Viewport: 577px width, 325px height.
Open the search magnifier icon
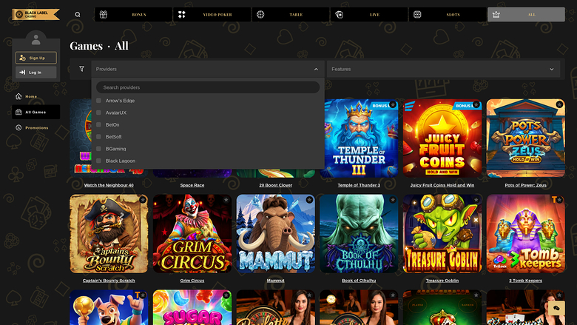tap(77, 14)
